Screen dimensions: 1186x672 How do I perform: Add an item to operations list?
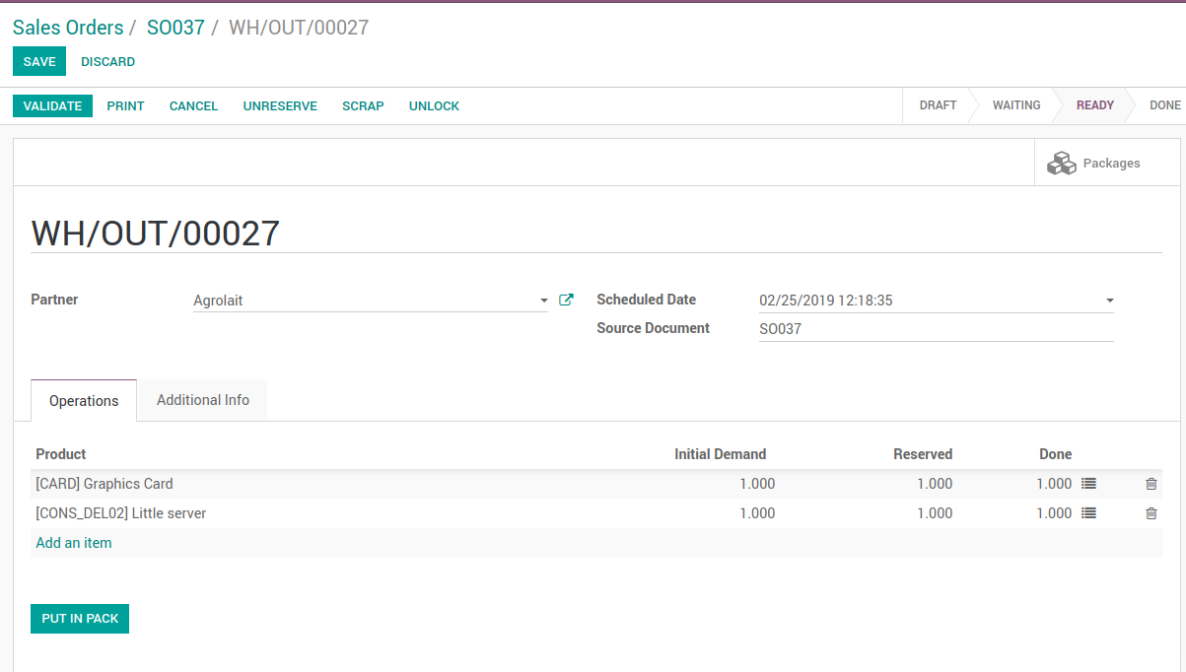coord(74,543)
